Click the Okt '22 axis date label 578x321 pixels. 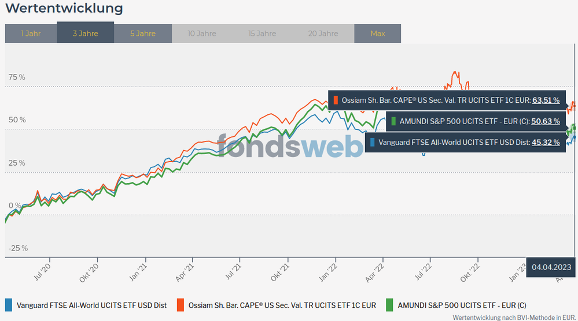coord(470,273)
